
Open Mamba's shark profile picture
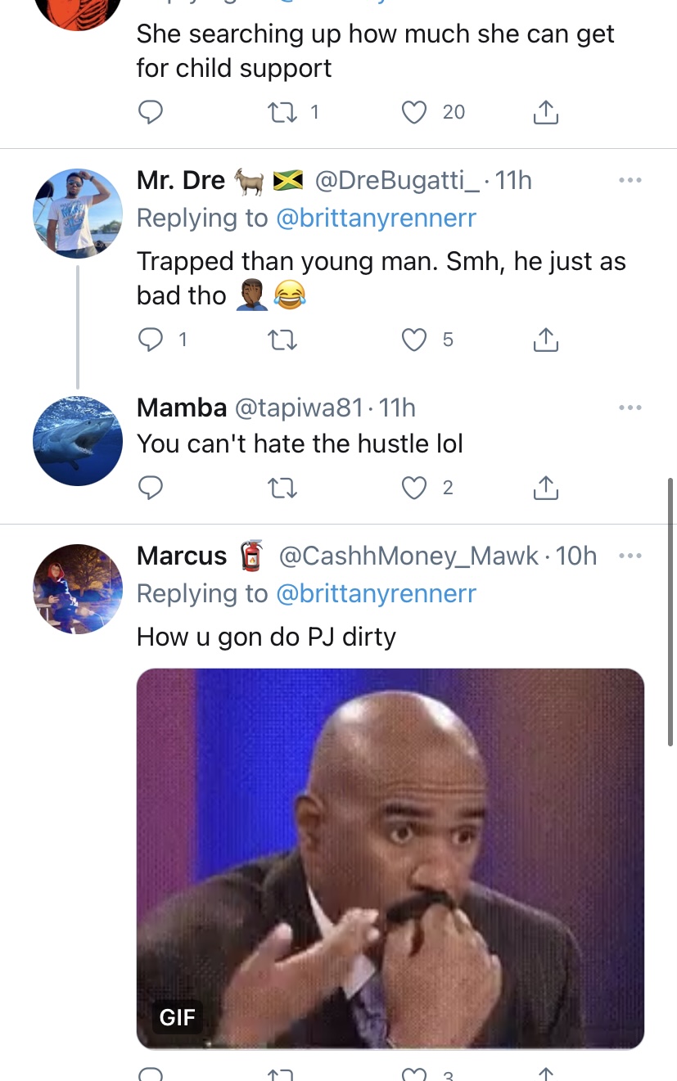pyautogui.click(x=78, y=441)
